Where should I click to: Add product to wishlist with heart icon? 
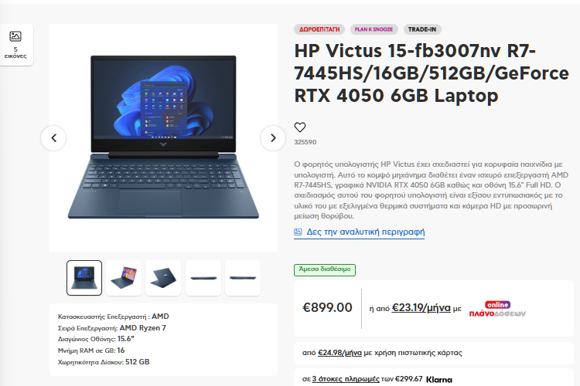pos(300,127)
